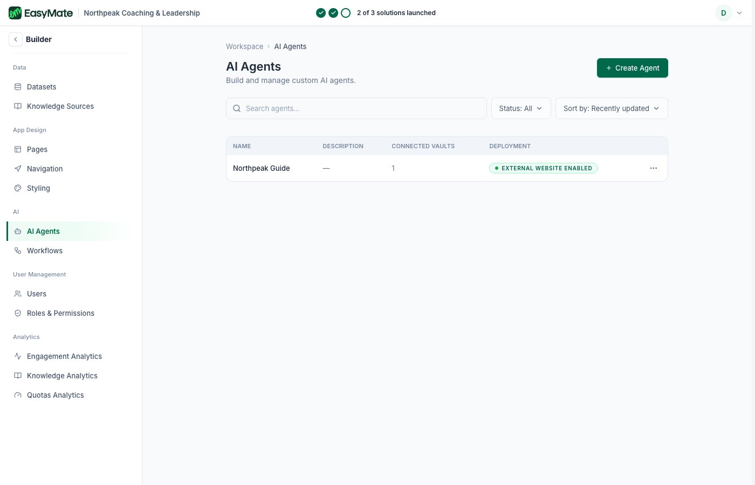Click the Quotas Analytics gauge icon

tap(18, 395)
